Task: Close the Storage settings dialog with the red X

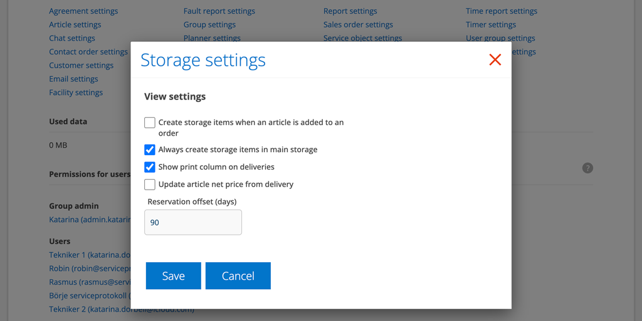Action: point(495,60)
